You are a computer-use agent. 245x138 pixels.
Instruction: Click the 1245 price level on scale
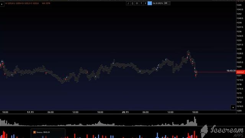pos(239,5)
